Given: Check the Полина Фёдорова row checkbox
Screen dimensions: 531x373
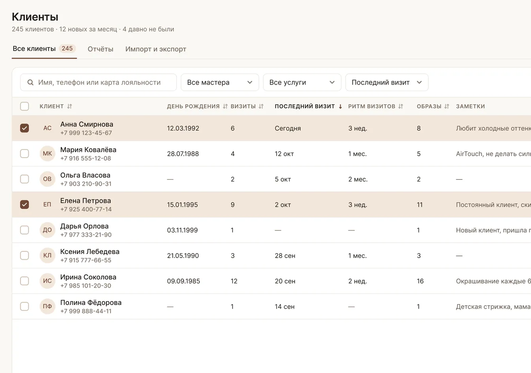Looking at the screenshot, I should [24, 306].
